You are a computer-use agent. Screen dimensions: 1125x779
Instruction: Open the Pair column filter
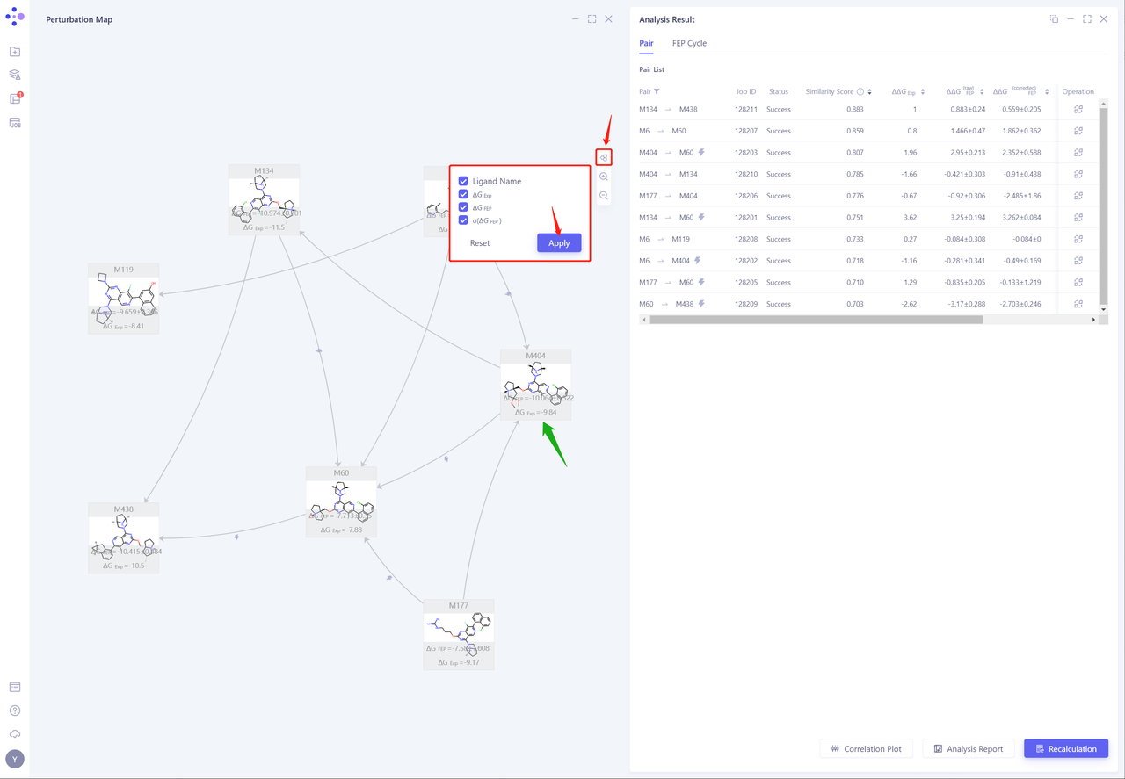coord(656,91)
